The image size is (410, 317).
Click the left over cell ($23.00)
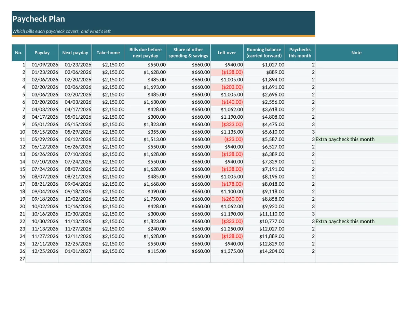pos(227,140)
